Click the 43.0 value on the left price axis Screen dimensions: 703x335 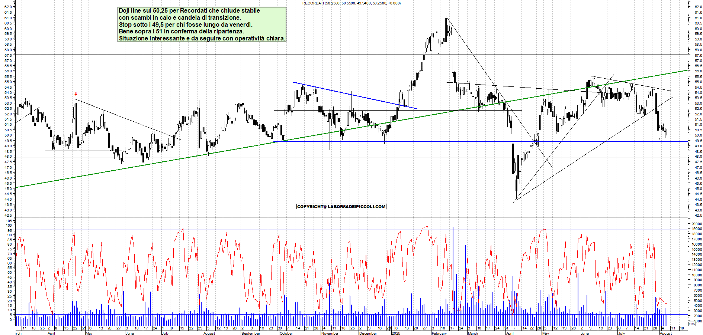9,210
